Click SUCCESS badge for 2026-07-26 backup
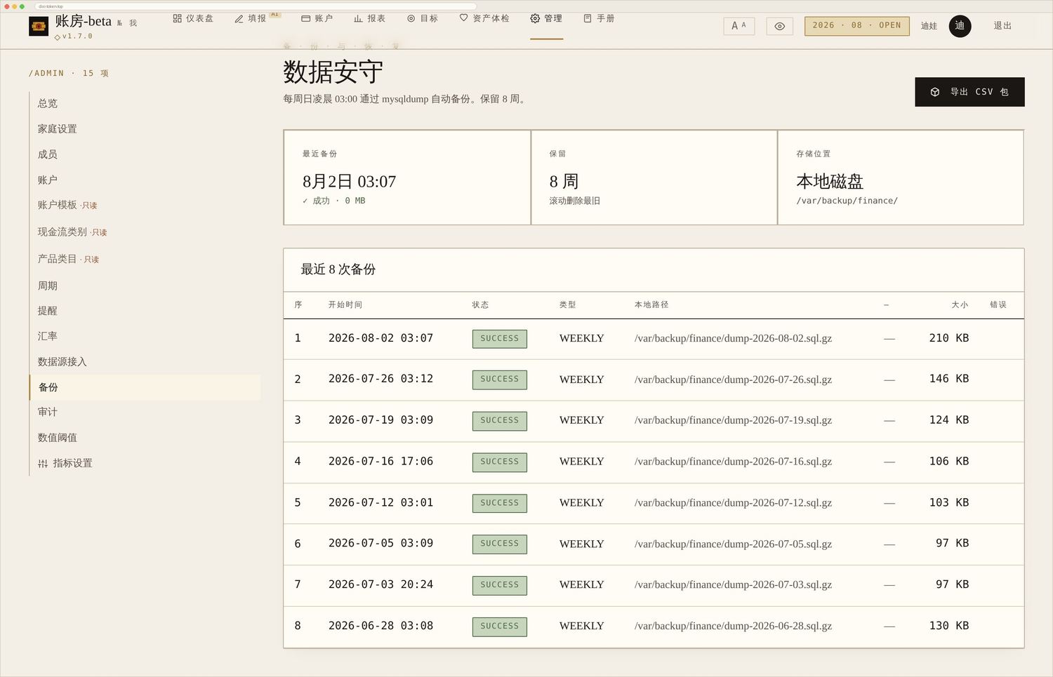The height and width of the screenshot is (677, 1053). pyautogui.click(x=500, y=380)
